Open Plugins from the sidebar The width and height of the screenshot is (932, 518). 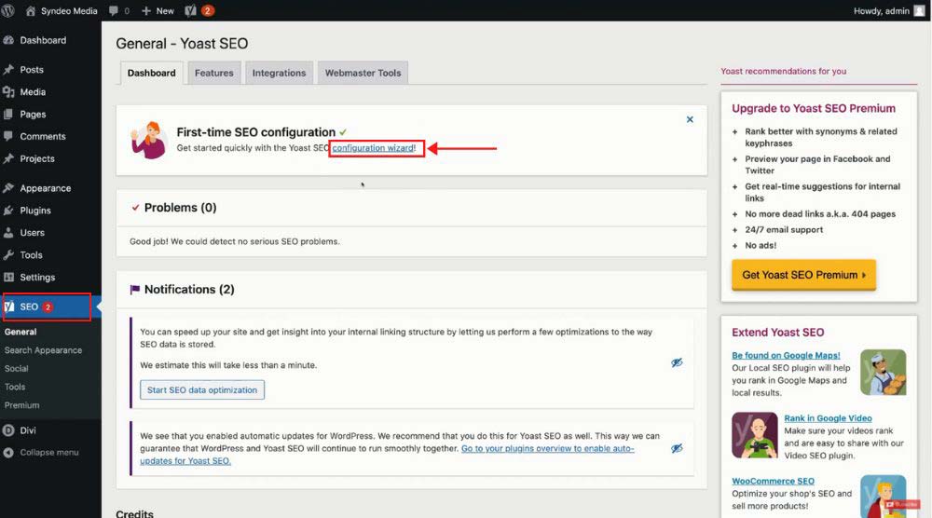[x=35, y=211]
